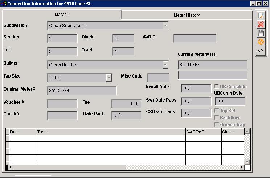Click the Task column header

coord(111,132)
